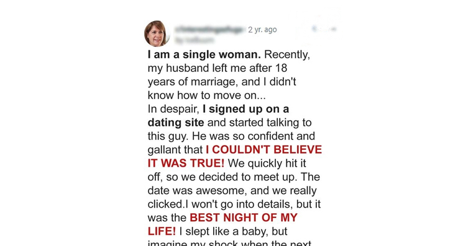Click the sentence "We quickly hit it"

(267, 164)
